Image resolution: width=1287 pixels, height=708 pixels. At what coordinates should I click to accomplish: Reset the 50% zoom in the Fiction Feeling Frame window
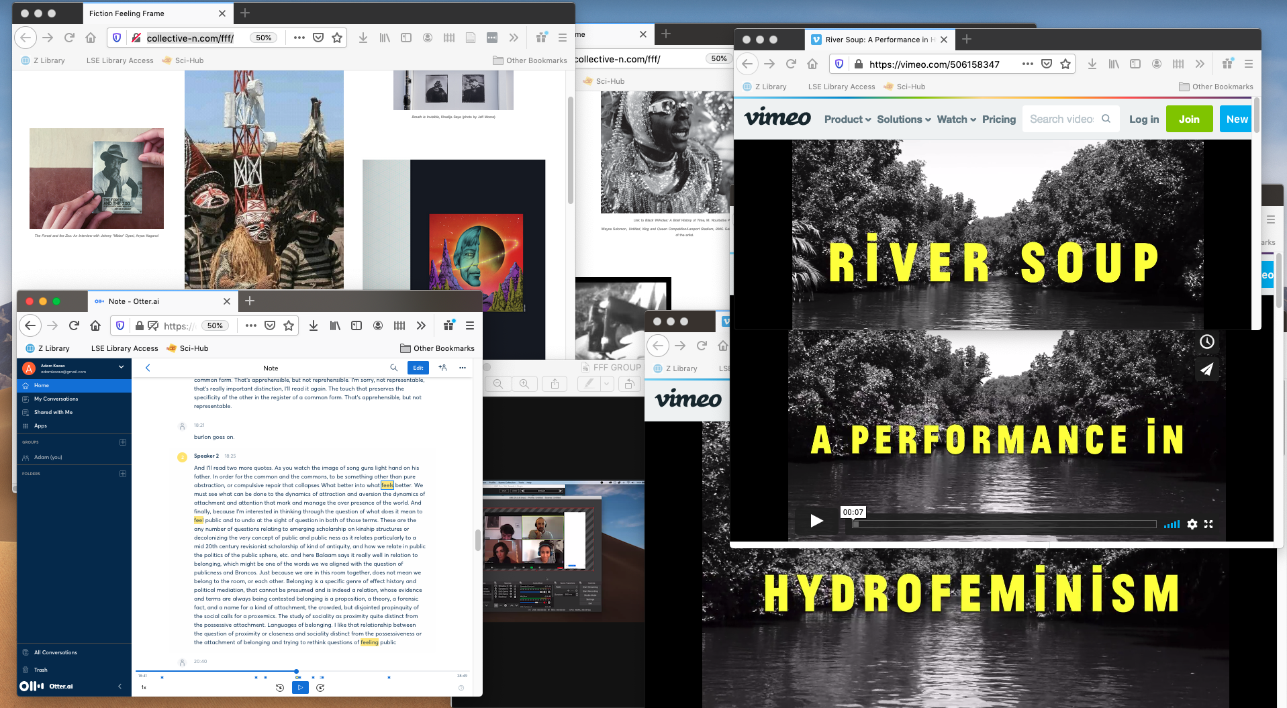click(264, 38)
